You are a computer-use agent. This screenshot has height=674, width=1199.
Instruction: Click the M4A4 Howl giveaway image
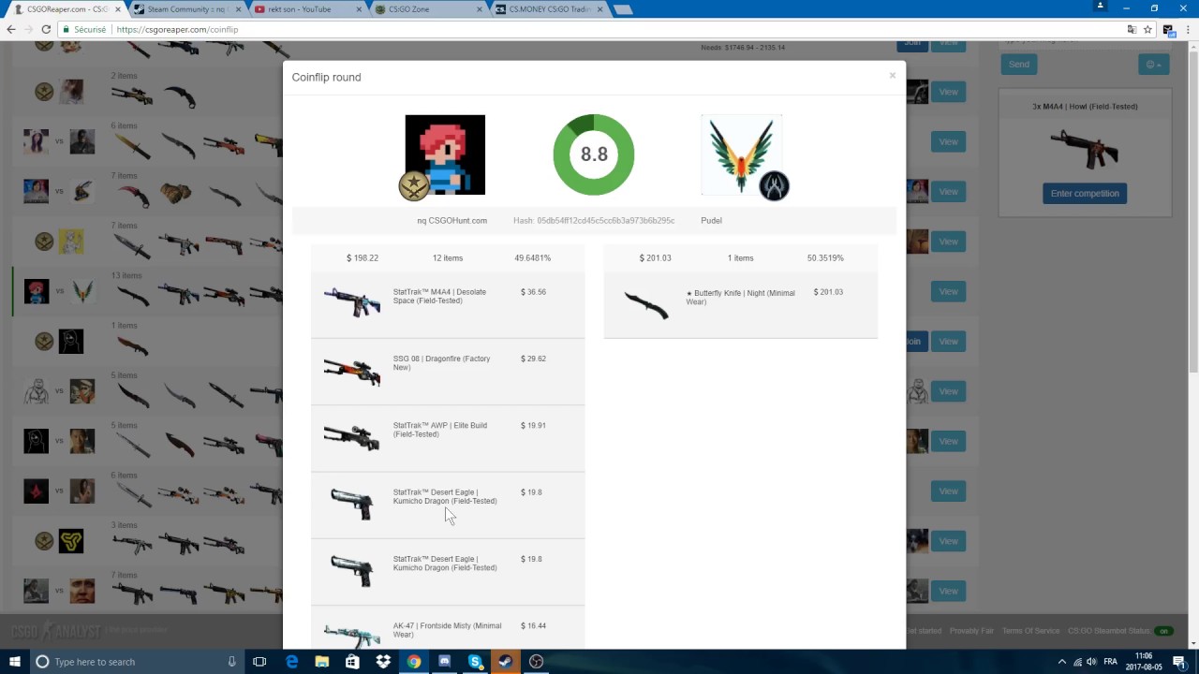pyautogui.click(x=1085, y=148)
